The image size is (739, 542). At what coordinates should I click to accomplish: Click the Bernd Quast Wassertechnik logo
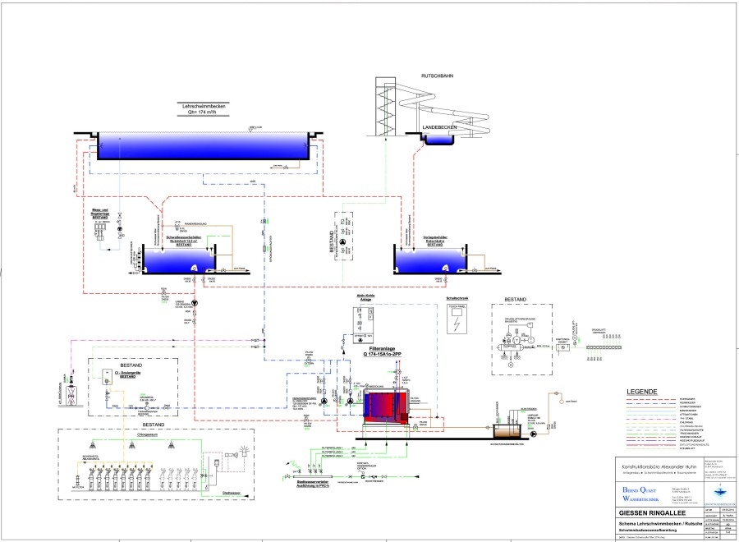click(640, 494)
